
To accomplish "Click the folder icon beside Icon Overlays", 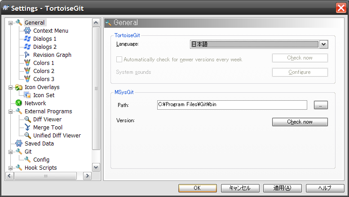I will pos(19,87).
